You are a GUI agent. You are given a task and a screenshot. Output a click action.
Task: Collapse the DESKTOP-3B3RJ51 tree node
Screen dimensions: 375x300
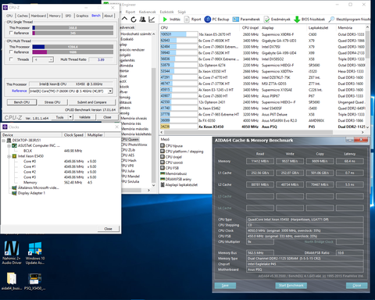[4, 141]
